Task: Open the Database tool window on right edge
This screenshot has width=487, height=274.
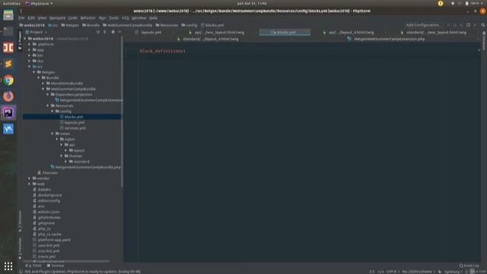Action: tap(484, 40)
